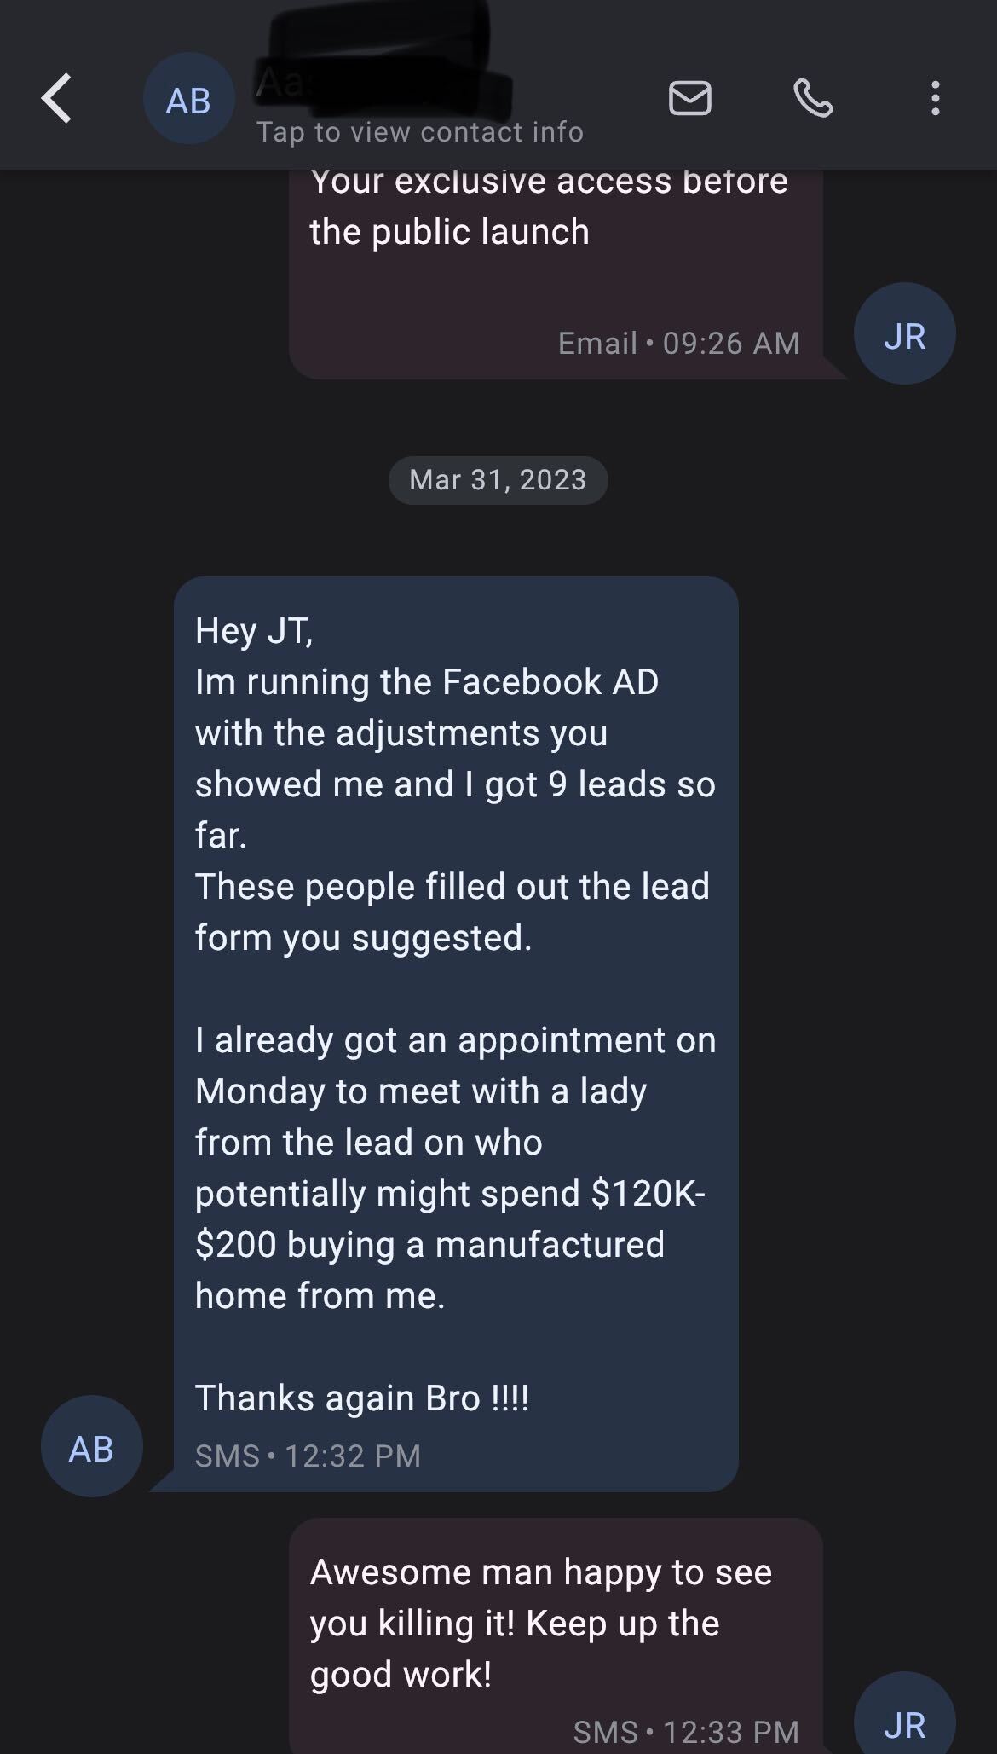Tap the AB avatar in the header
The image size is (997, 1754).
[x=188, y=100]
